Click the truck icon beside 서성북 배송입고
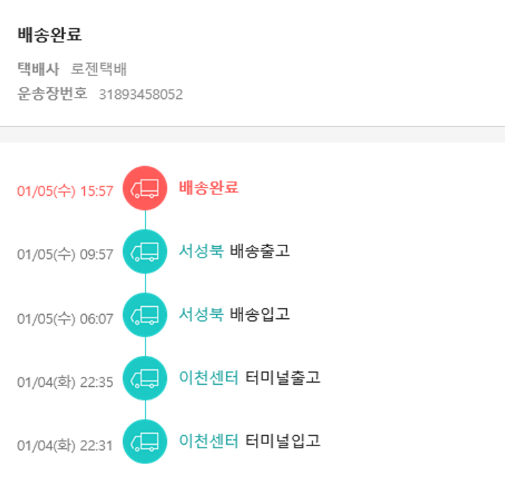The height and width of the screenshot is (481, 505). pyautogui.click(x=145, y=315)
